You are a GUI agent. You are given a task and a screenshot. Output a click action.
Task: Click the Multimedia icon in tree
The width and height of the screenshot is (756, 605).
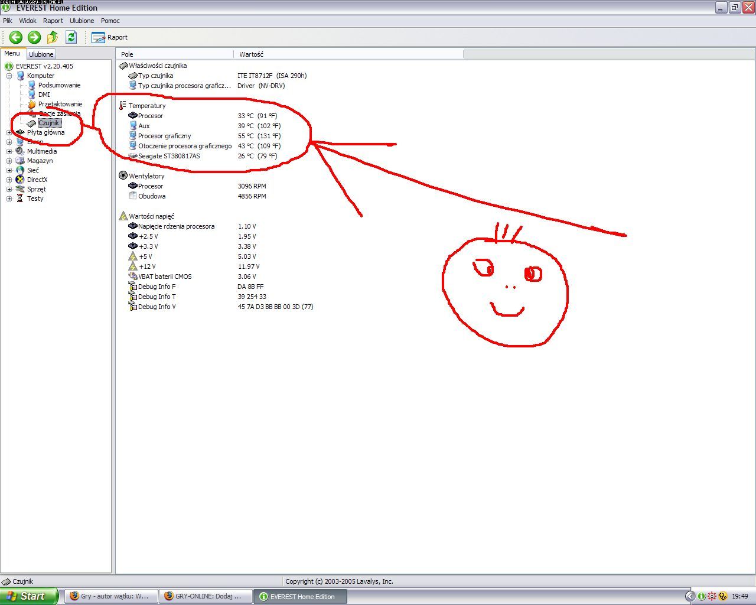tap(20, 151)
